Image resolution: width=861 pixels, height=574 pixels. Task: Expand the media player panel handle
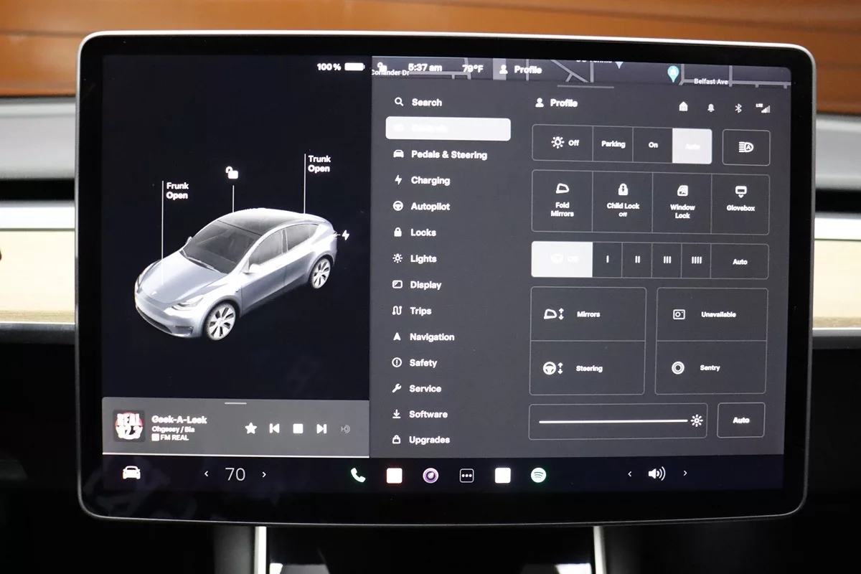[235, 403]
